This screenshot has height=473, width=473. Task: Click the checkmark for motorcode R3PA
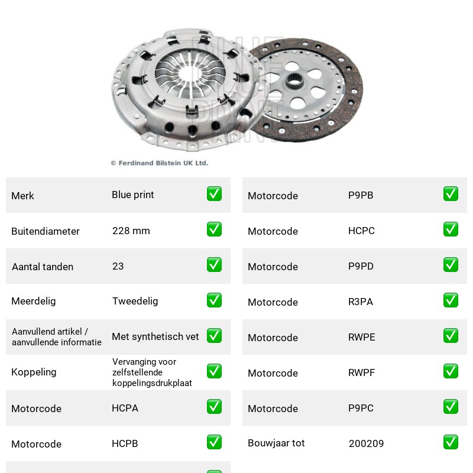point(451,300)
